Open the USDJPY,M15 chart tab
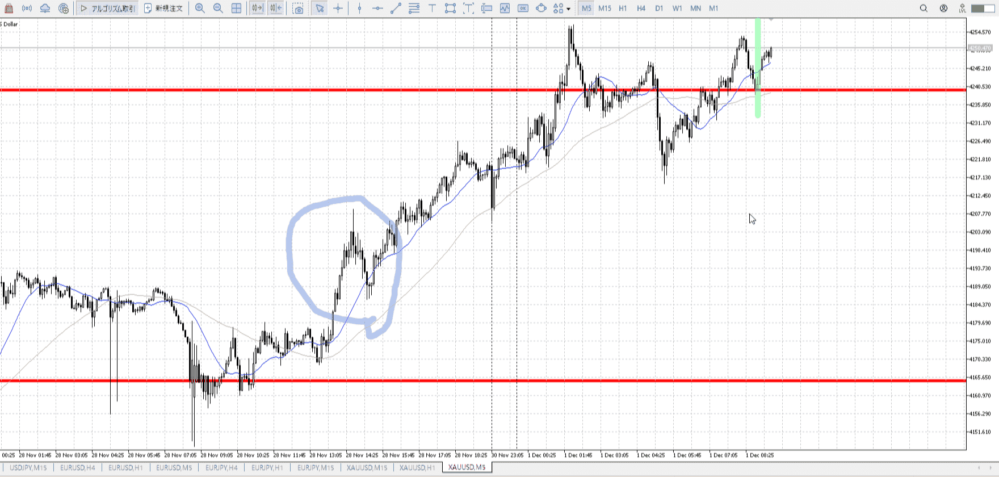This screenshot has height=477, width=999. point(28,467)
